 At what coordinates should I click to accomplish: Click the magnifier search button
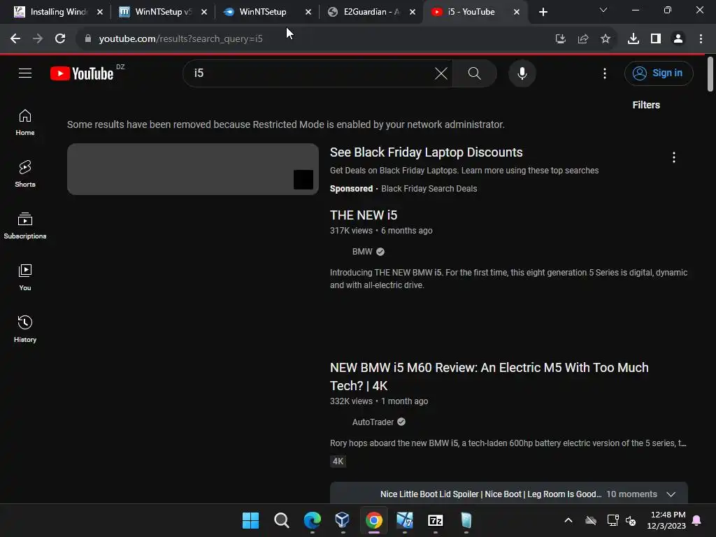475,73
